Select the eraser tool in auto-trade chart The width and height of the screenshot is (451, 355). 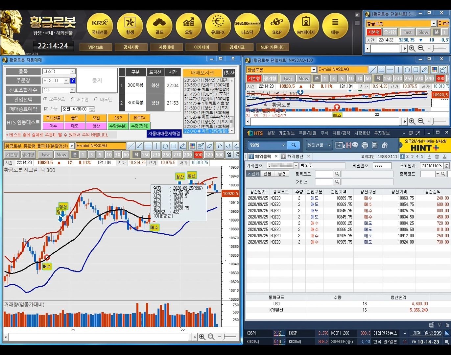[209, 146]
